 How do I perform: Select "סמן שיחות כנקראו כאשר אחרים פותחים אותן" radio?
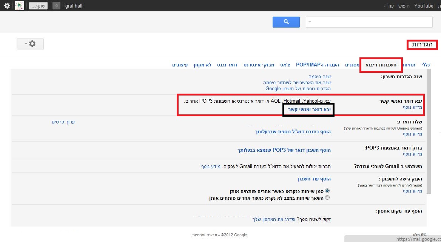click(327, 191)
